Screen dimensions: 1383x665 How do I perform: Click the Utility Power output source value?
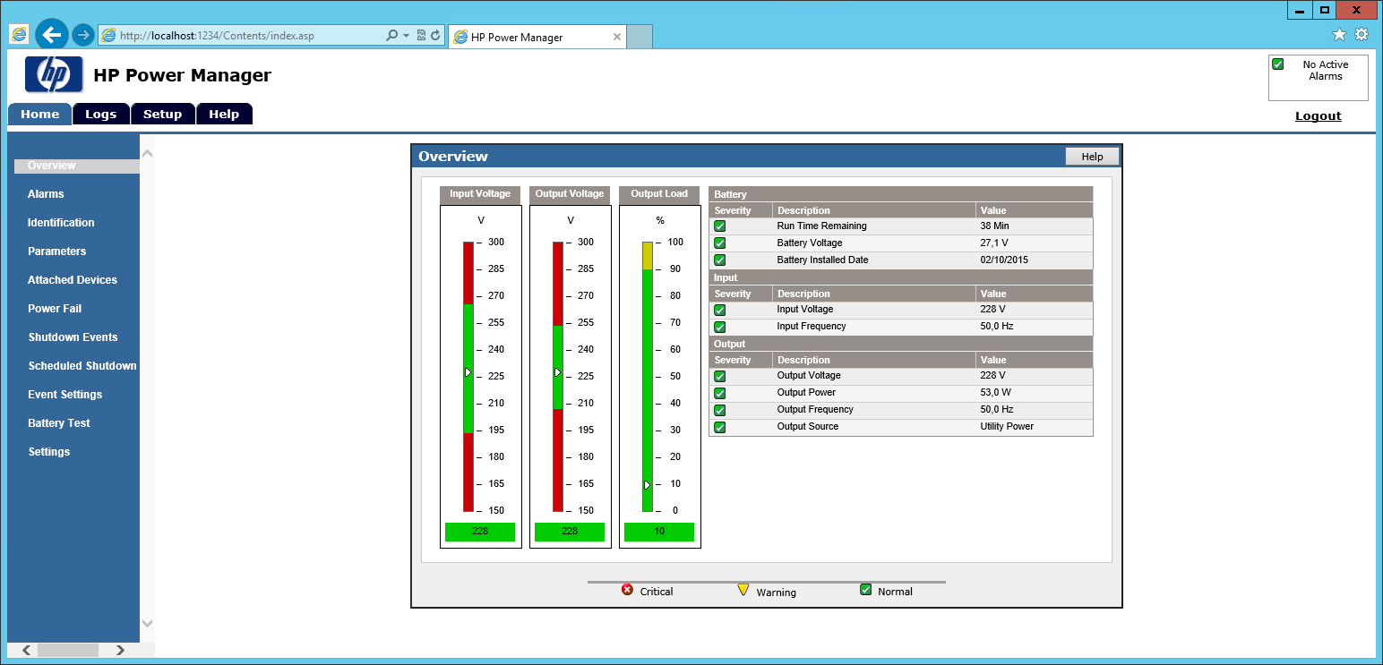pyautogui.click(x=1007, y=427)
